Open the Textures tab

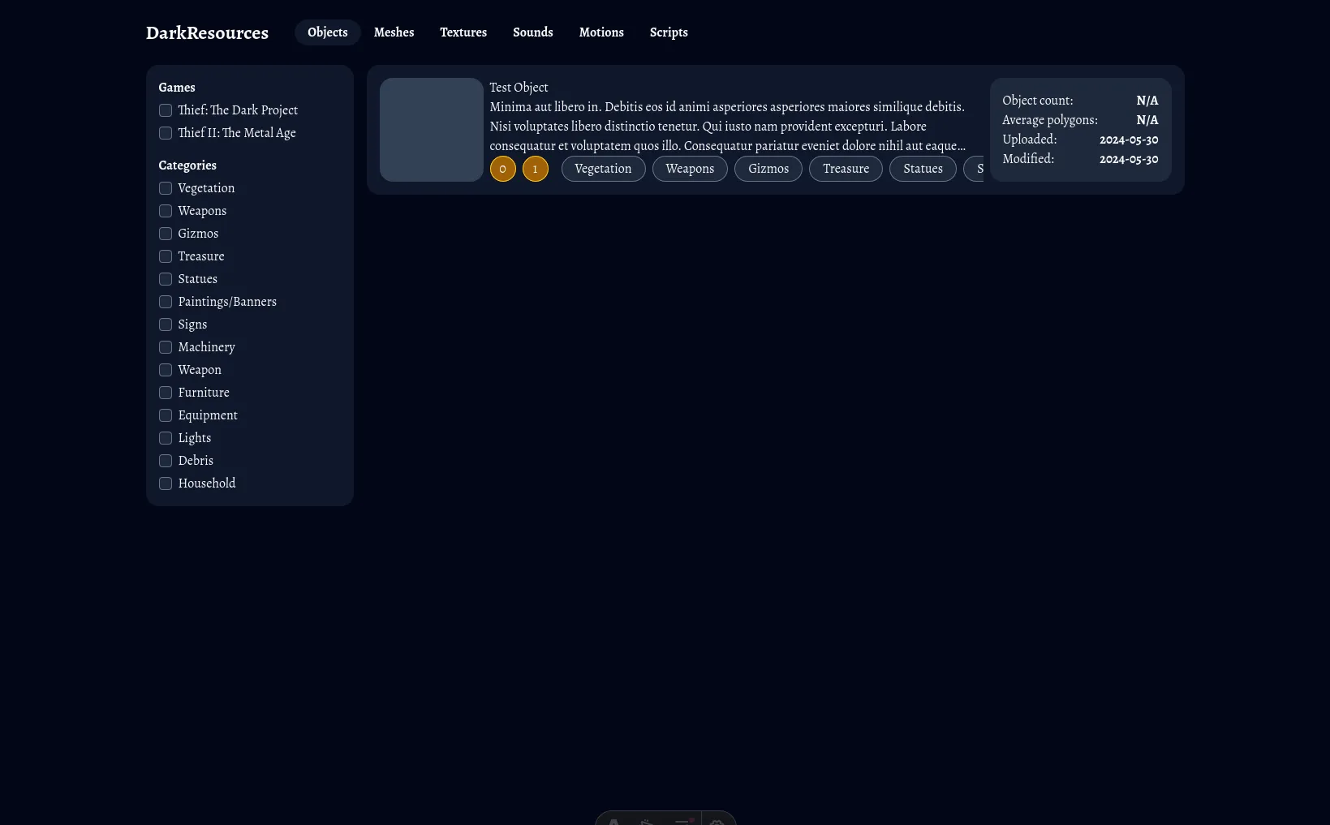coord(463,32)
